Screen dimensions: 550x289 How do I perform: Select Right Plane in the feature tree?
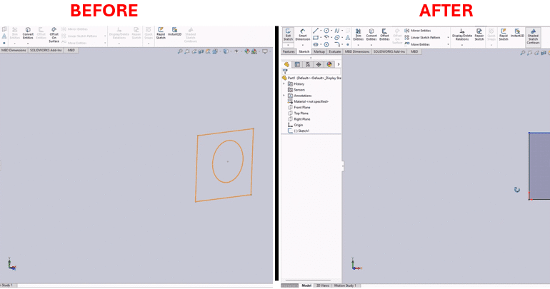point(299,119)
